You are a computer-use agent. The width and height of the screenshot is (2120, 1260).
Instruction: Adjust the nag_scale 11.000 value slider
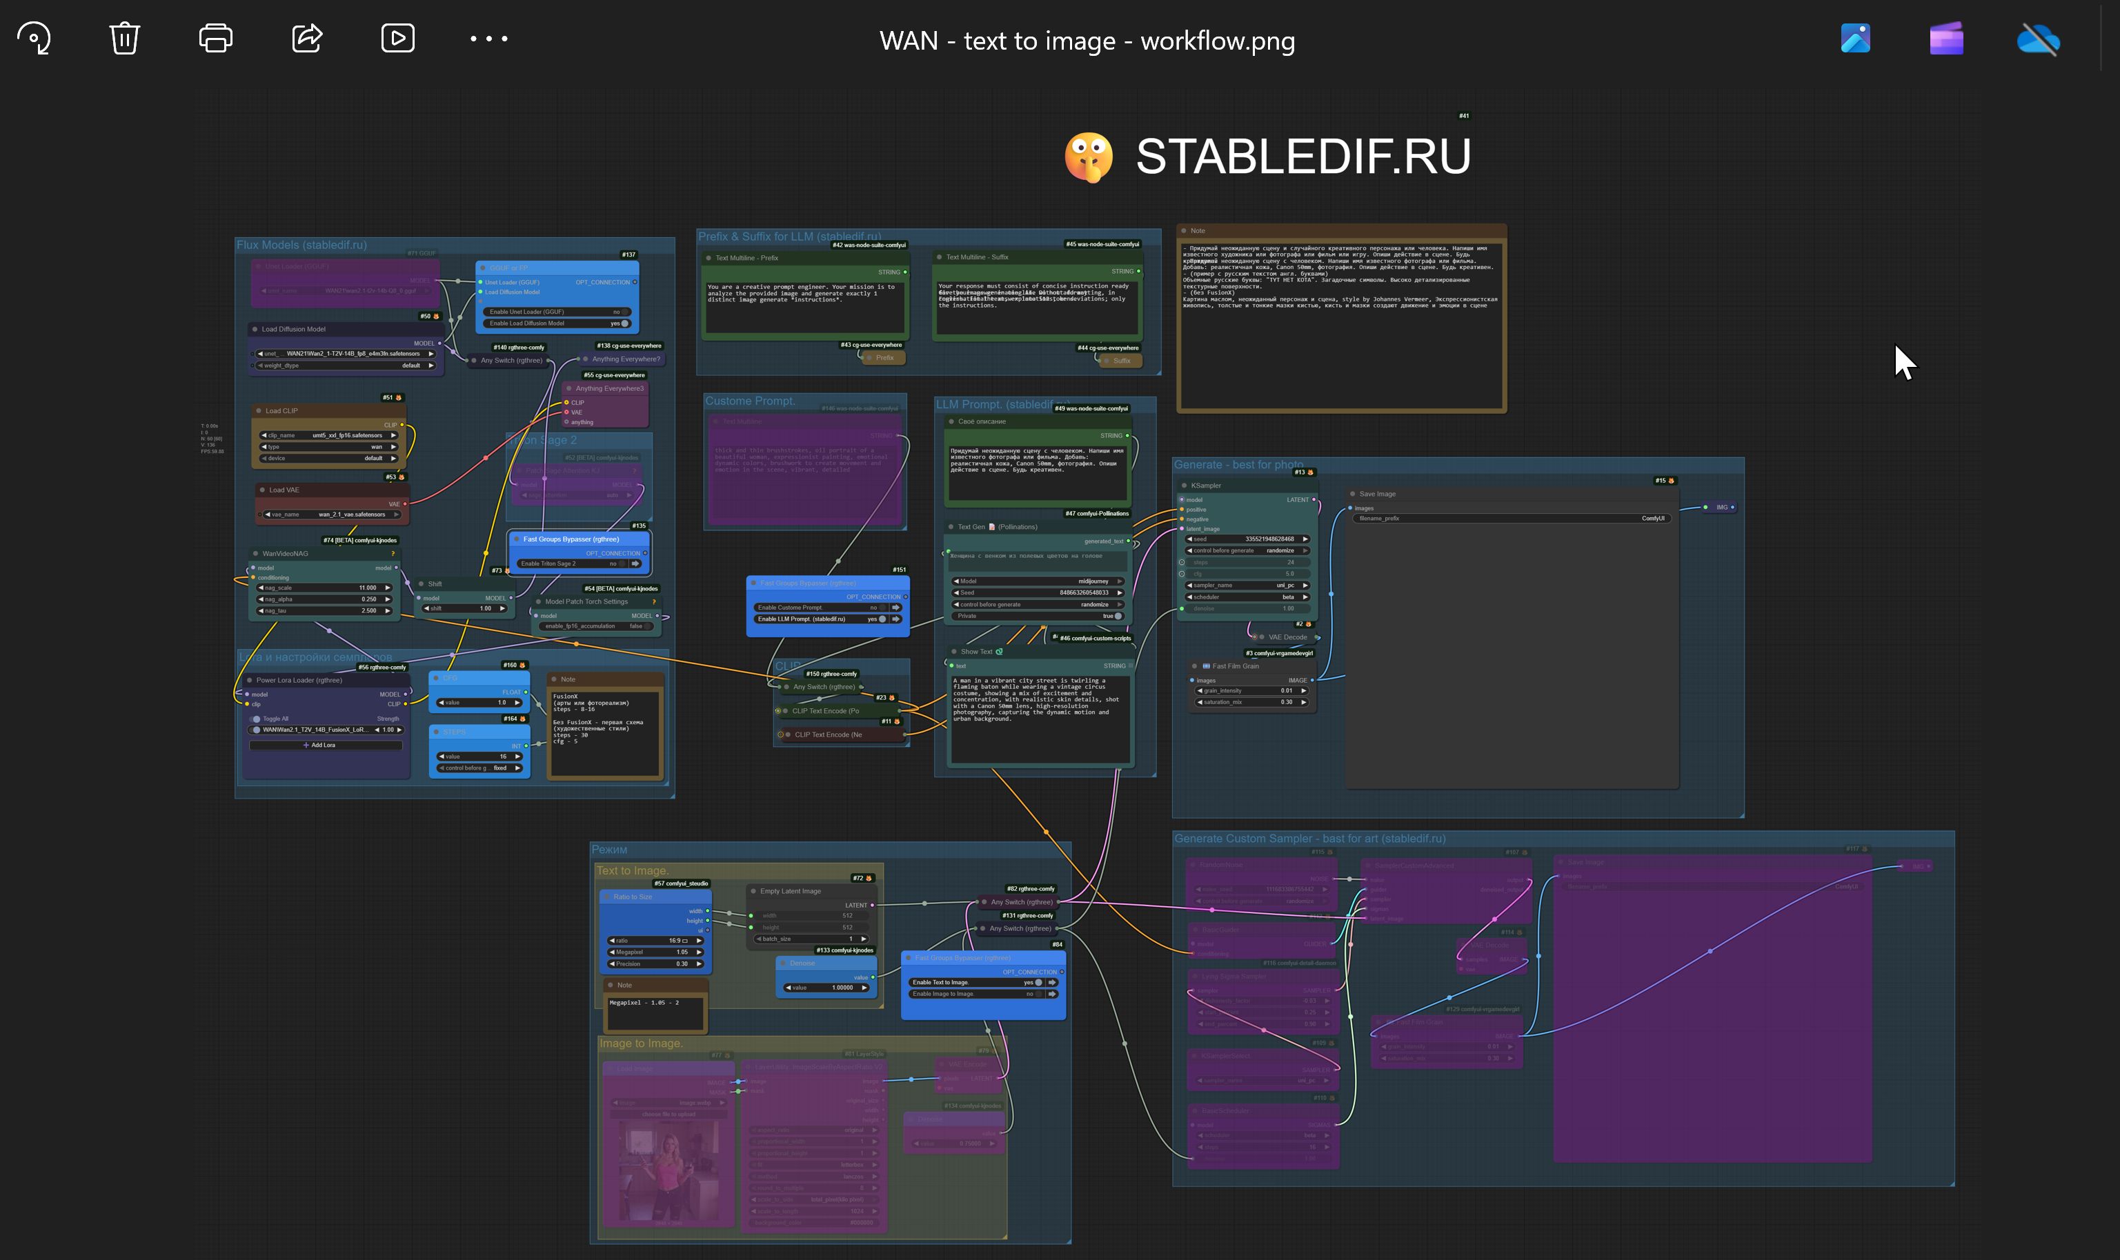pos(324,588)
